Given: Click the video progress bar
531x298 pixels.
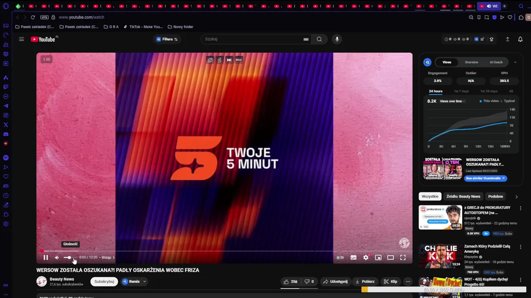Looking at the screenshot, I should [x=224, y=251].
